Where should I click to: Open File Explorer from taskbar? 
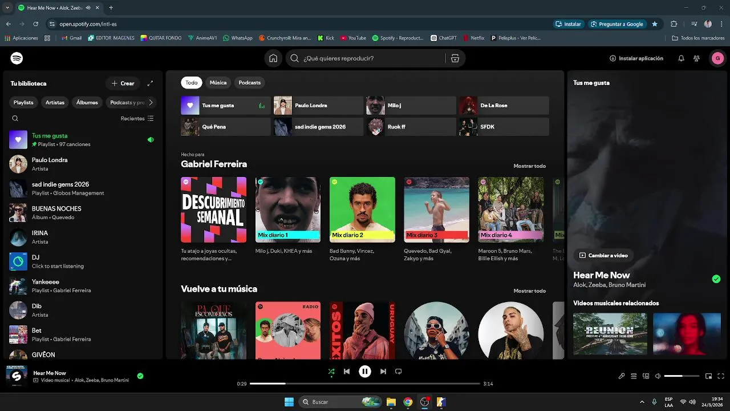tap(391, 402)
